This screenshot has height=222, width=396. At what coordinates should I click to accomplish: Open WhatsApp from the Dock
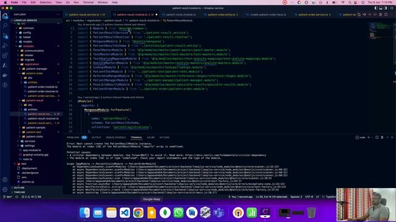click(178, 213)
